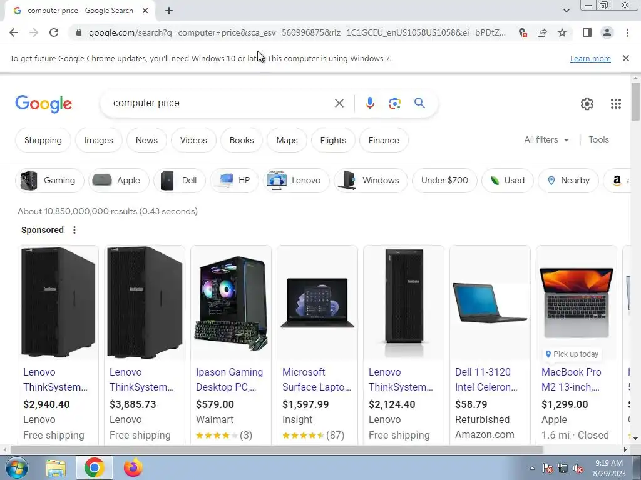This screenshot has width=641, height=480.
Task: Submit search with the magnifying glass icon
Action: pos(419,103)
